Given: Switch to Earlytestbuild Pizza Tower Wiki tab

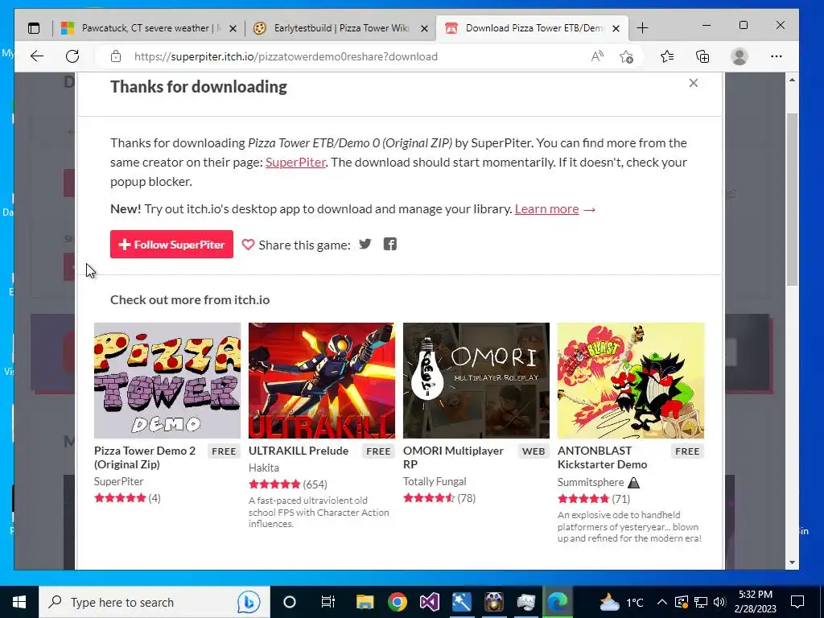Looking at the screenshot, I should point(340,28).
